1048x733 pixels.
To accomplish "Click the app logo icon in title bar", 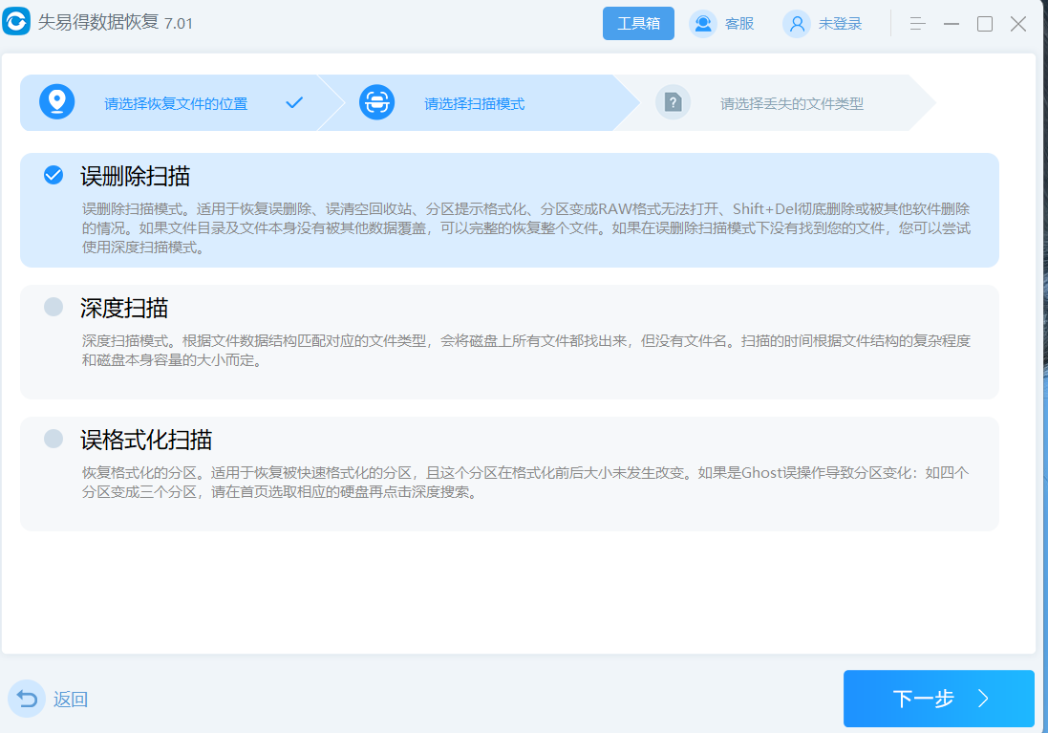I will 16,23.
